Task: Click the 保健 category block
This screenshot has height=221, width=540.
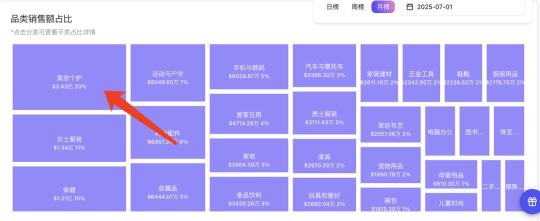Action: tap(69, 189)
